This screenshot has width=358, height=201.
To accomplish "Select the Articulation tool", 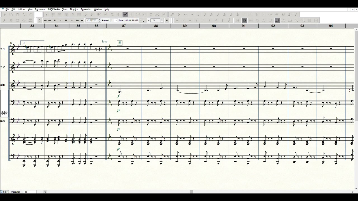I will (x=118, y=15).
